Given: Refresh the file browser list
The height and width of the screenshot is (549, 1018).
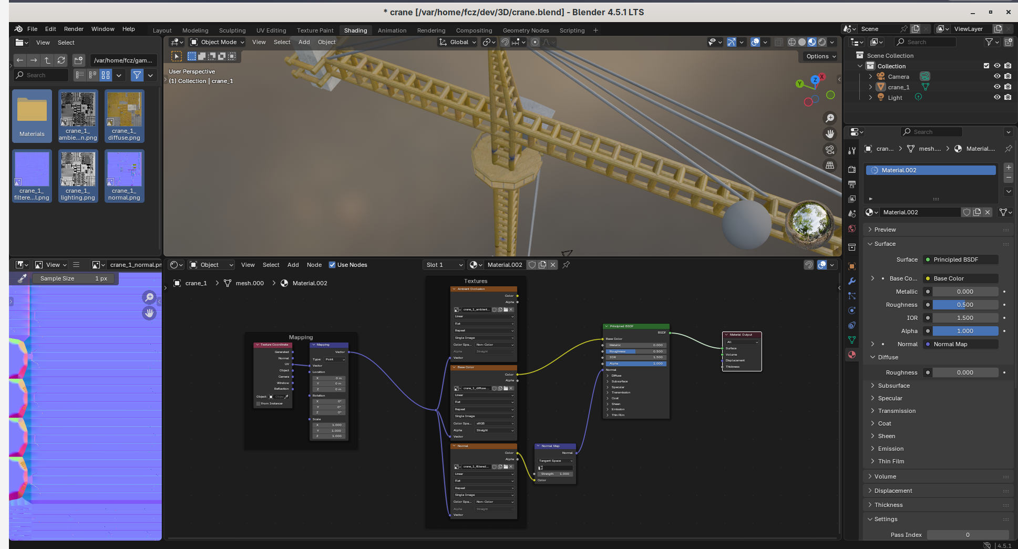Looking at the screenshot, I should (61, 60).
